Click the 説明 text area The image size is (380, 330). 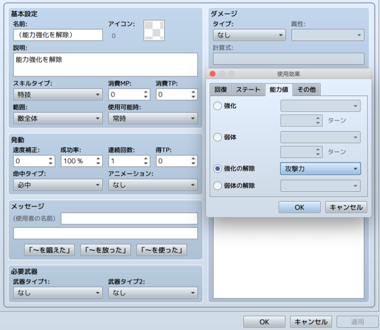pos(106,65)
